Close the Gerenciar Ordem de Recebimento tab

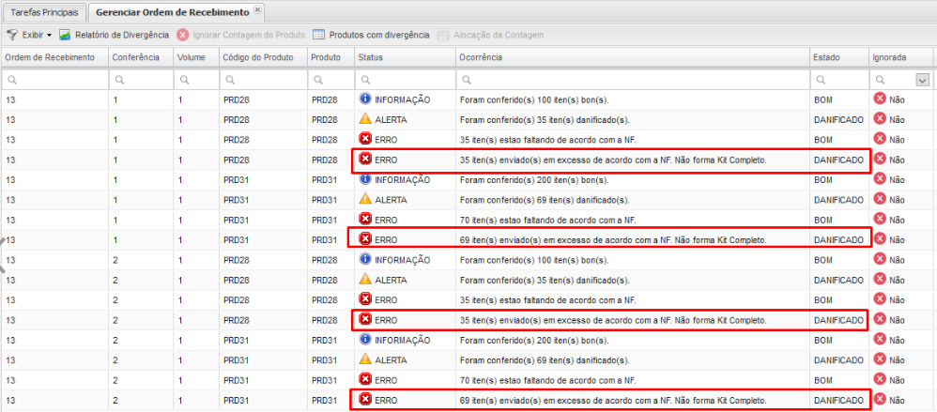[x=257, y=10]
